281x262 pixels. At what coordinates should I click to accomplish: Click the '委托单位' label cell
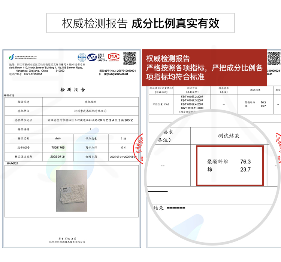[x=24, y=111]
